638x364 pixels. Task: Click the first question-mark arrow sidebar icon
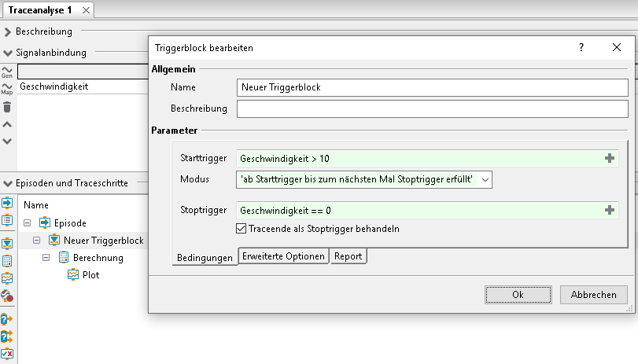pos(7,319)
